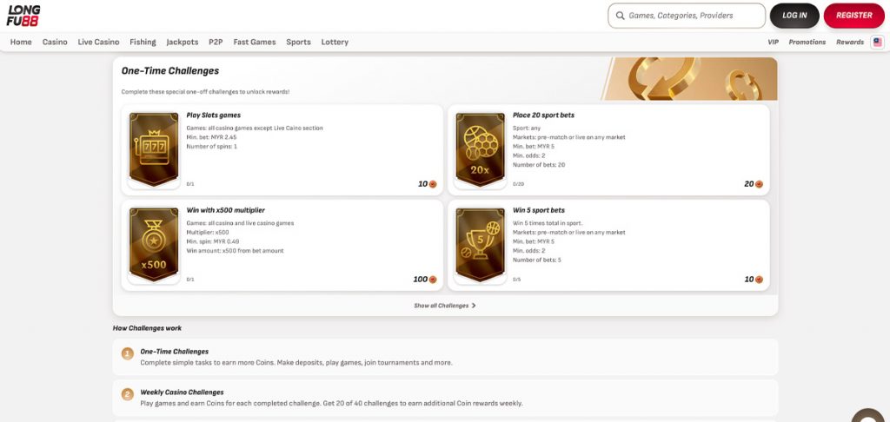Open the Promotions link
Viewport: 890px width, 422px height.
(807, 42)
